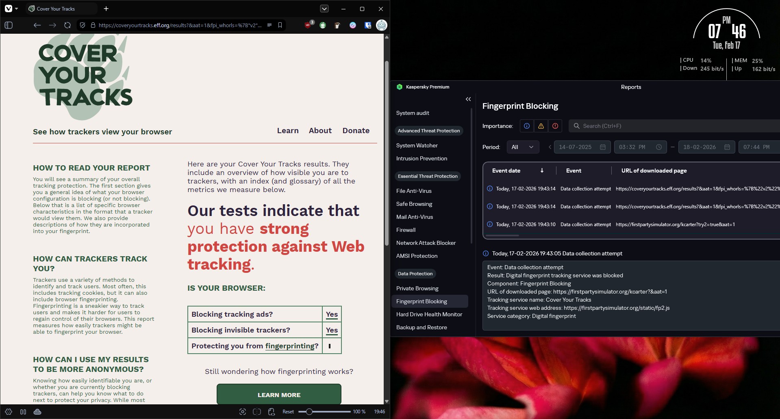
Task: Open the round blue-pink extension icon
Action: point(353,25)
